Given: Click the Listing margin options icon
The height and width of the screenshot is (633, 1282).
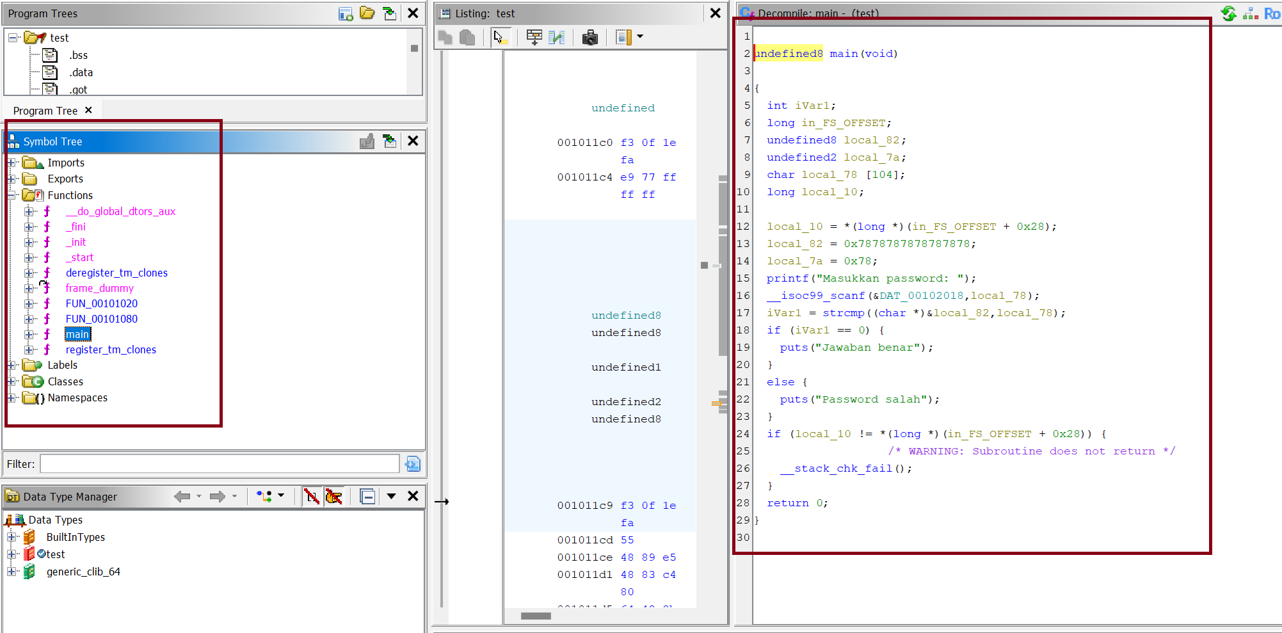Looking at the screenshot, I should [623, 38].
